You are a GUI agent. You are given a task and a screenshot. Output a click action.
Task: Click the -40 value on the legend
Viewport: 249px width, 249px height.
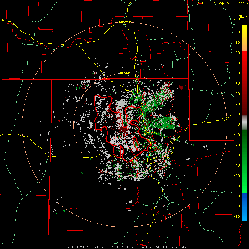point(237,165)
